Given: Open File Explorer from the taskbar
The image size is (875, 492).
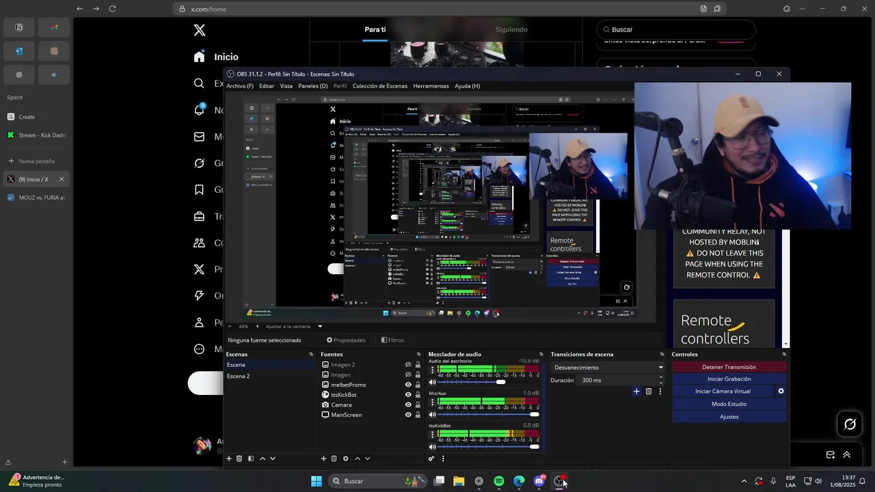Looking at the screenshot, I should pyautogui.click(x=459, y=481).
